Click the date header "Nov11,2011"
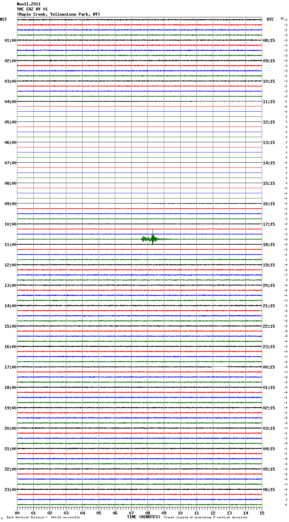 (x=29, y=4)
